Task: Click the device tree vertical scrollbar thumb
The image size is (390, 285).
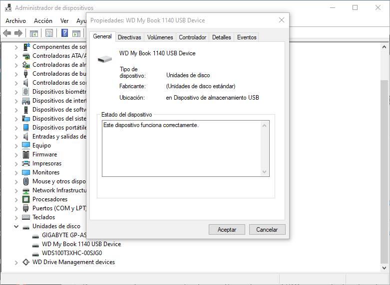Action: point(385,171)
